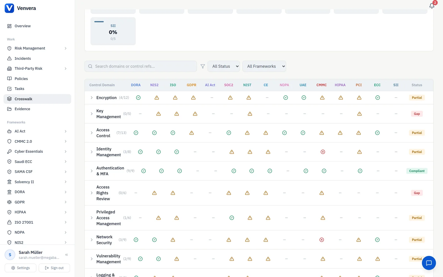Click Sarah Müller's avatar
This screenshot has width=443, height=277.
(10, 255)
